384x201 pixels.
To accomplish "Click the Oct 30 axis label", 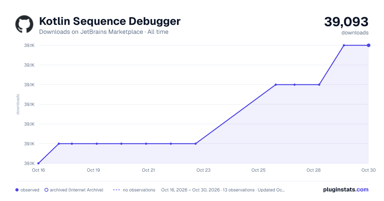I will point(368,170).
